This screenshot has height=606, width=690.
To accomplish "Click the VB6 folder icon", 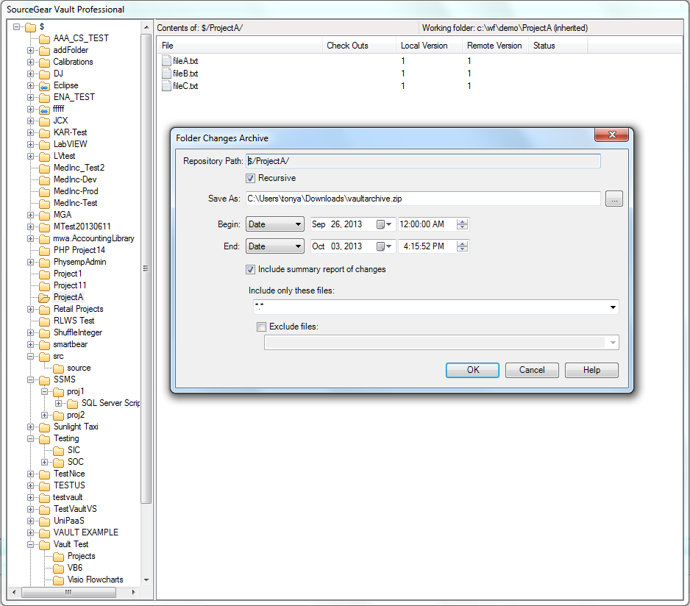I will 59,568.
